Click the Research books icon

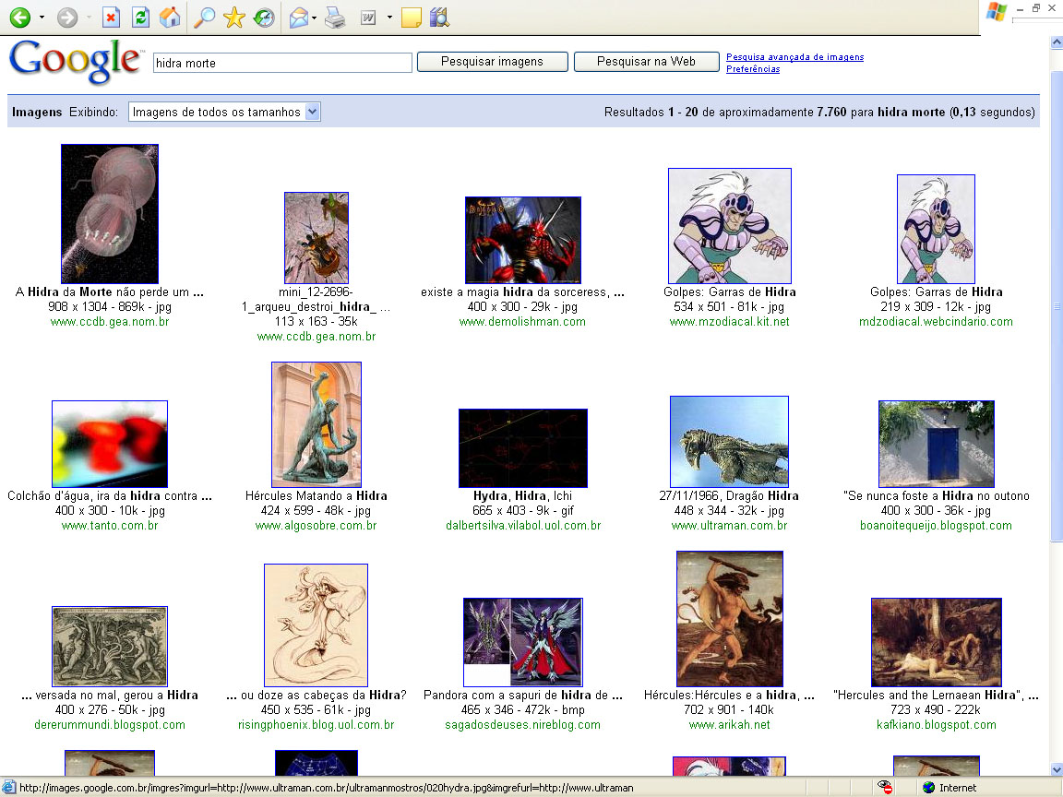click(x=439, y=18)
